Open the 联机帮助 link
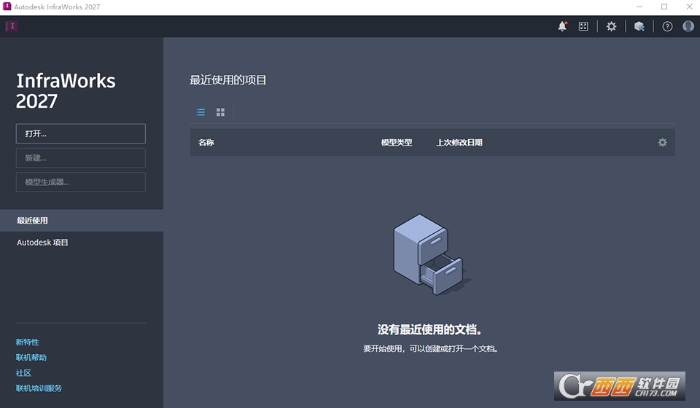 (31, 357)
